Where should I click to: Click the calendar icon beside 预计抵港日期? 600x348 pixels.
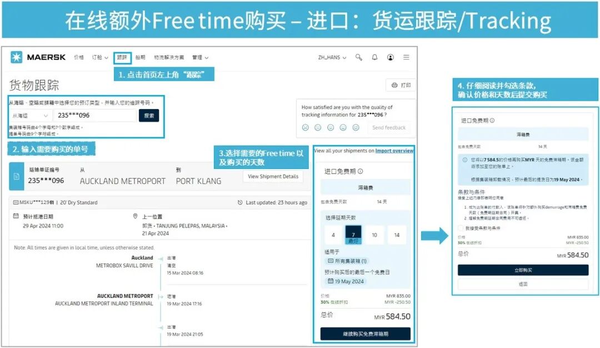(x=16, y=216)
